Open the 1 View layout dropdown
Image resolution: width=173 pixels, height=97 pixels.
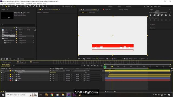(x=144, y=59)
